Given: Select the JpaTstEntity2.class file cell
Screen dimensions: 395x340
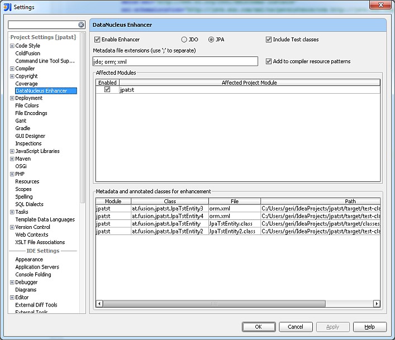Looking at the screenshot, I should (235, 231).
